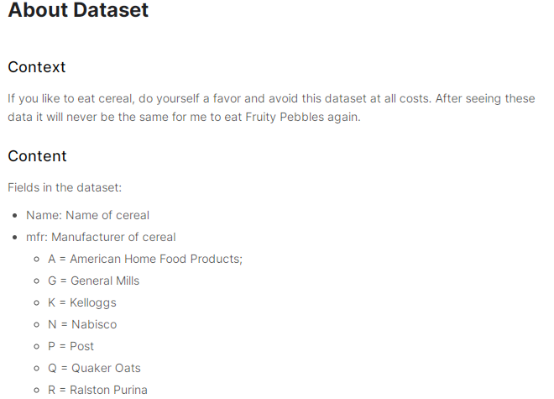Image resolution: width=554 pixels, height=399 pixels.
Task: Click the hollow bullet beside General Mills
Action: coord(36,281)
